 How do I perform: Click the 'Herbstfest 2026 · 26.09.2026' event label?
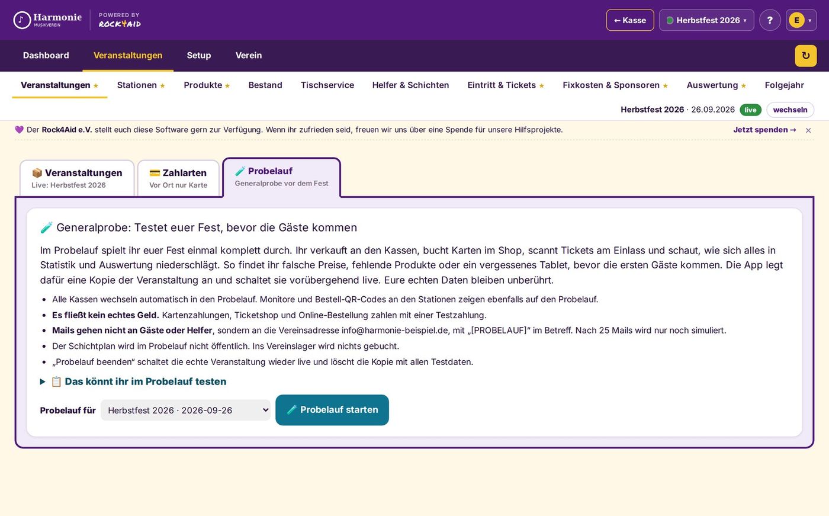677,110
